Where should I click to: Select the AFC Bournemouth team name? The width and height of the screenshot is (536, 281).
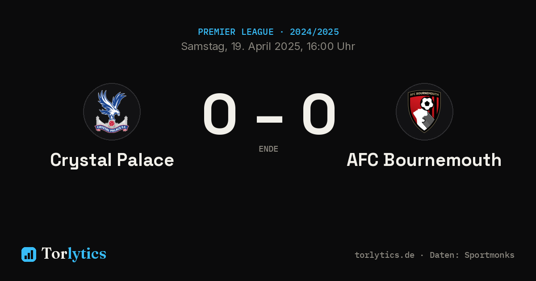[424, 160]
